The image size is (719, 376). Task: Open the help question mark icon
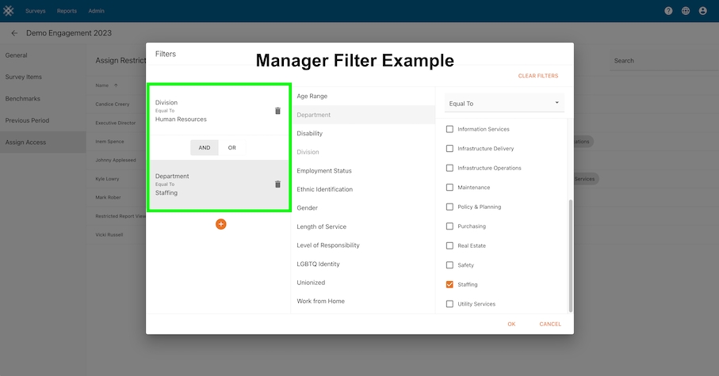coord(668,11)
